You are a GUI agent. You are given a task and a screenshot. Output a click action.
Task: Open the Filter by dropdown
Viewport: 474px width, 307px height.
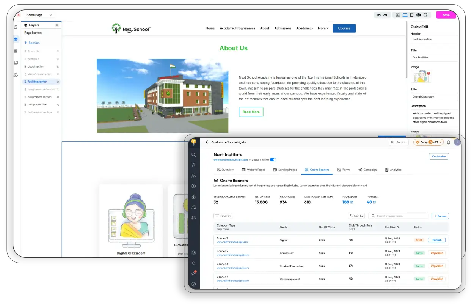click(x=223, y=216)
